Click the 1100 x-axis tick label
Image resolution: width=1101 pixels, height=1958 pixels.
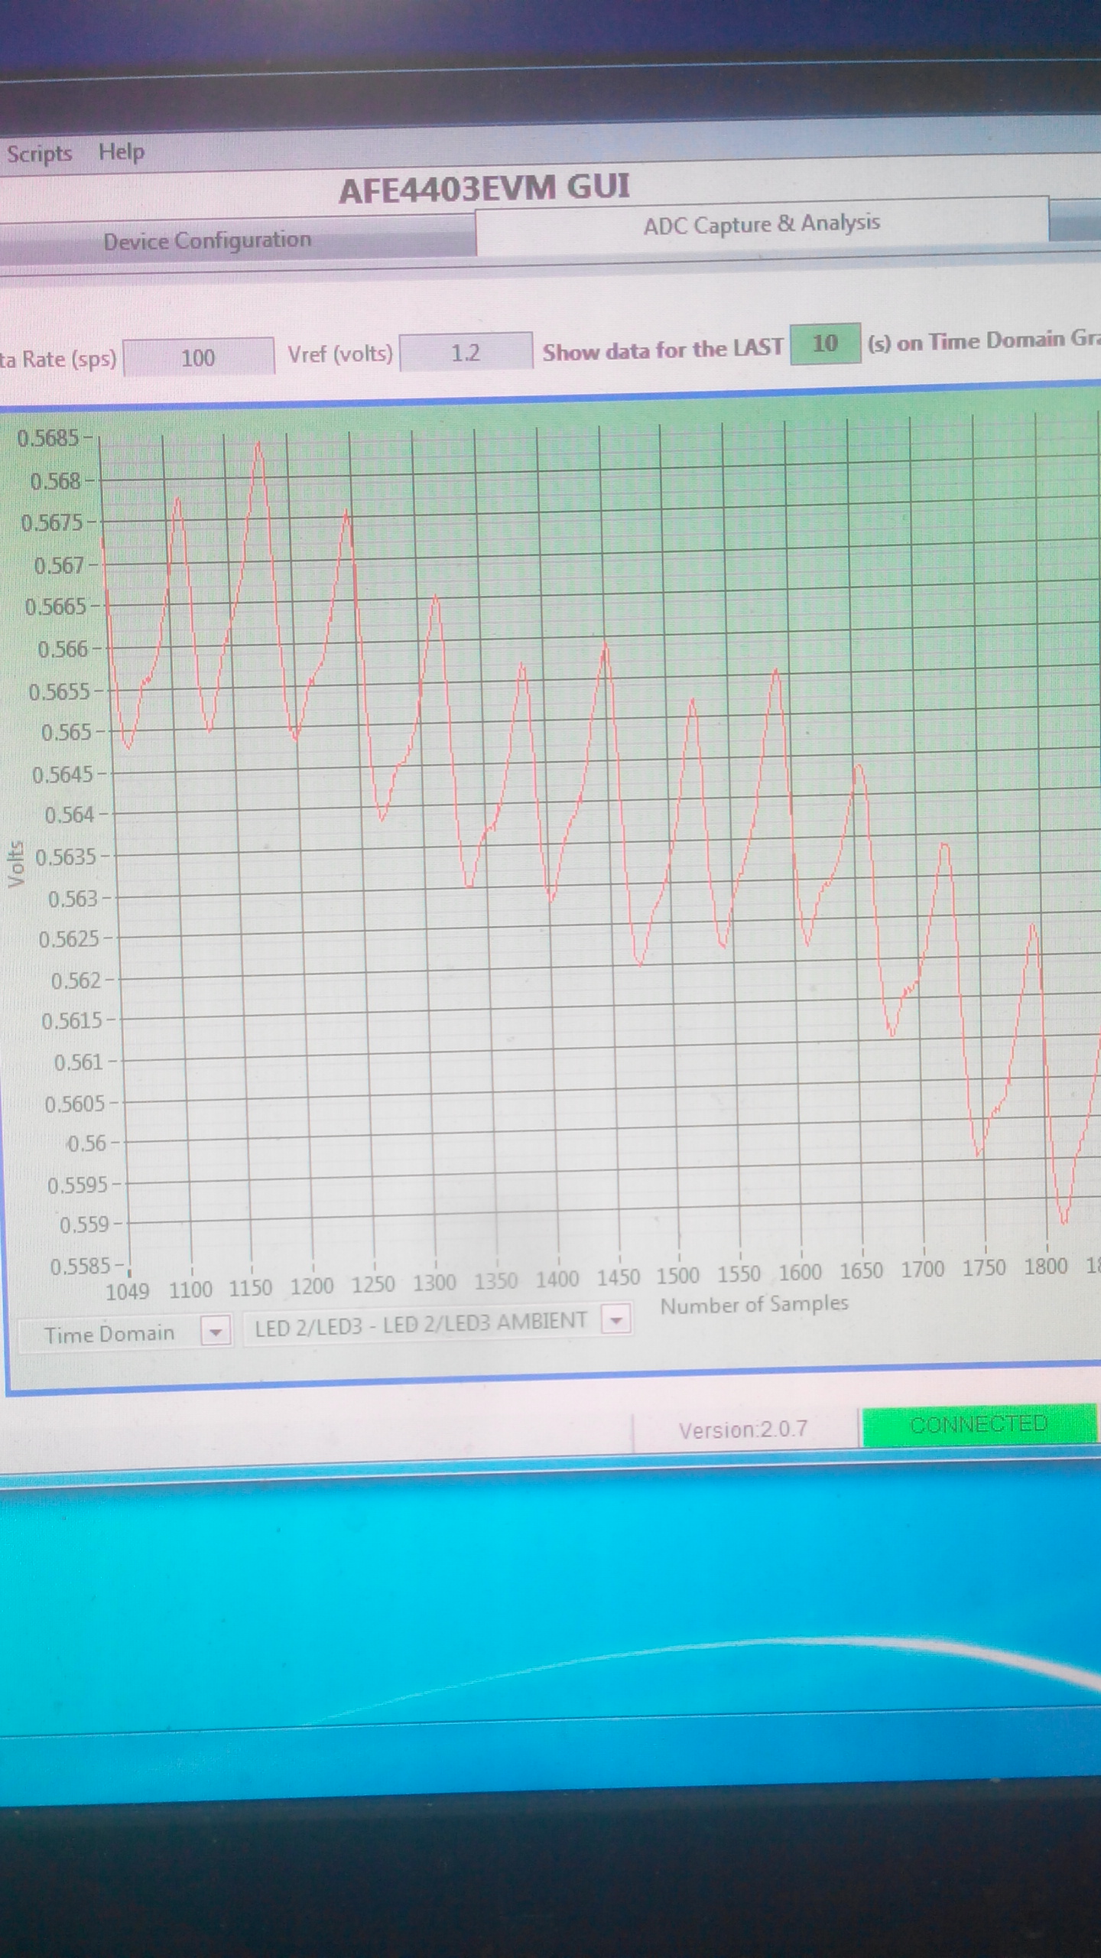[190, 1290]
